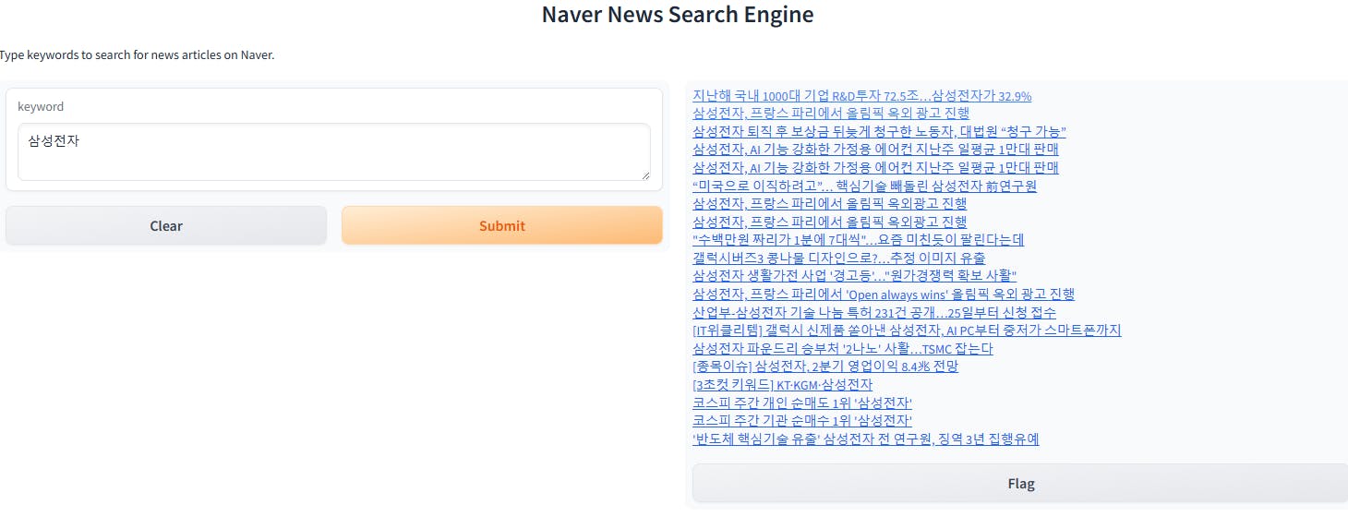Open '반도체 핵심기술 유출' 징역 3년 집행유예 article
This screenshot has height=529, width=1348.
[865, 439]
